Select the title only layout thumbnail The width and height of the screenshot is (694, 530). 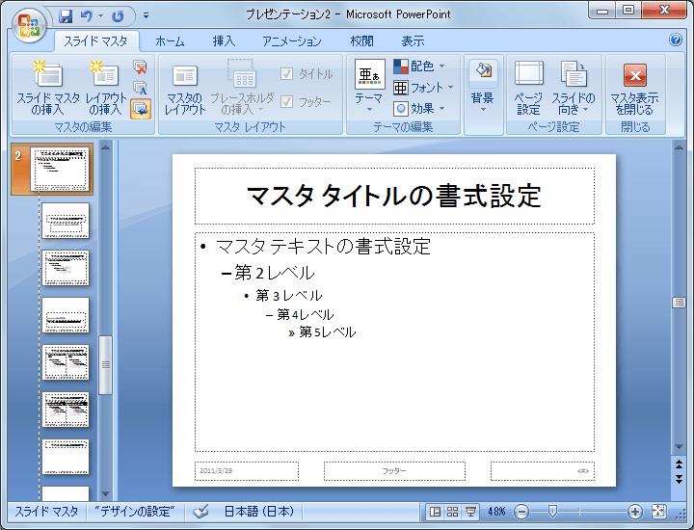[66, 457]
